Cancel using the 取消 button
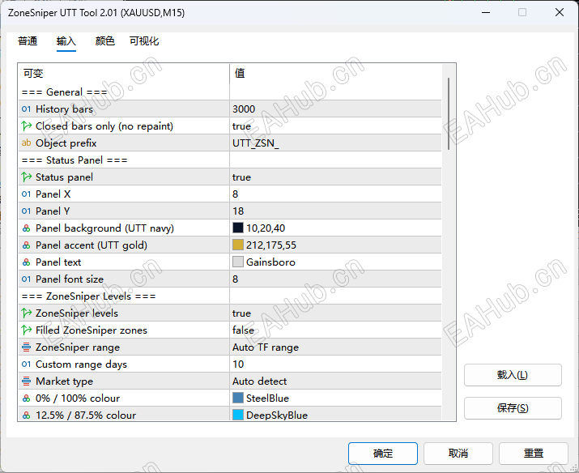The image size is (579, 473). [458, 453]
